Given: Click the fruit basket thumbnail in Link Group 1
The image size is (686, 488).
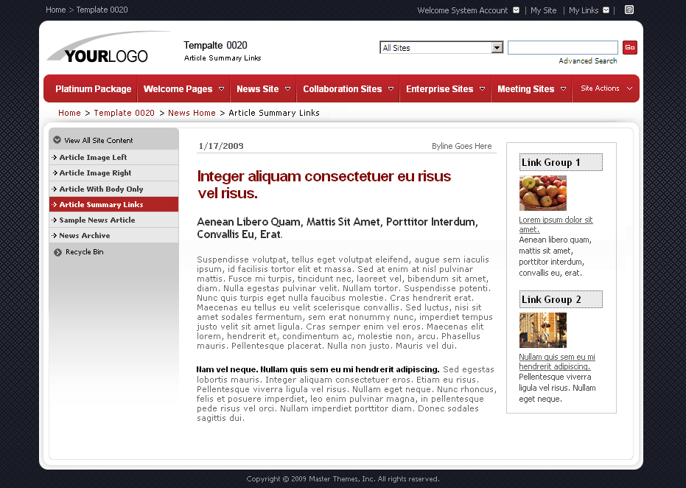Looking at the screenshot, I should [542, 192].
